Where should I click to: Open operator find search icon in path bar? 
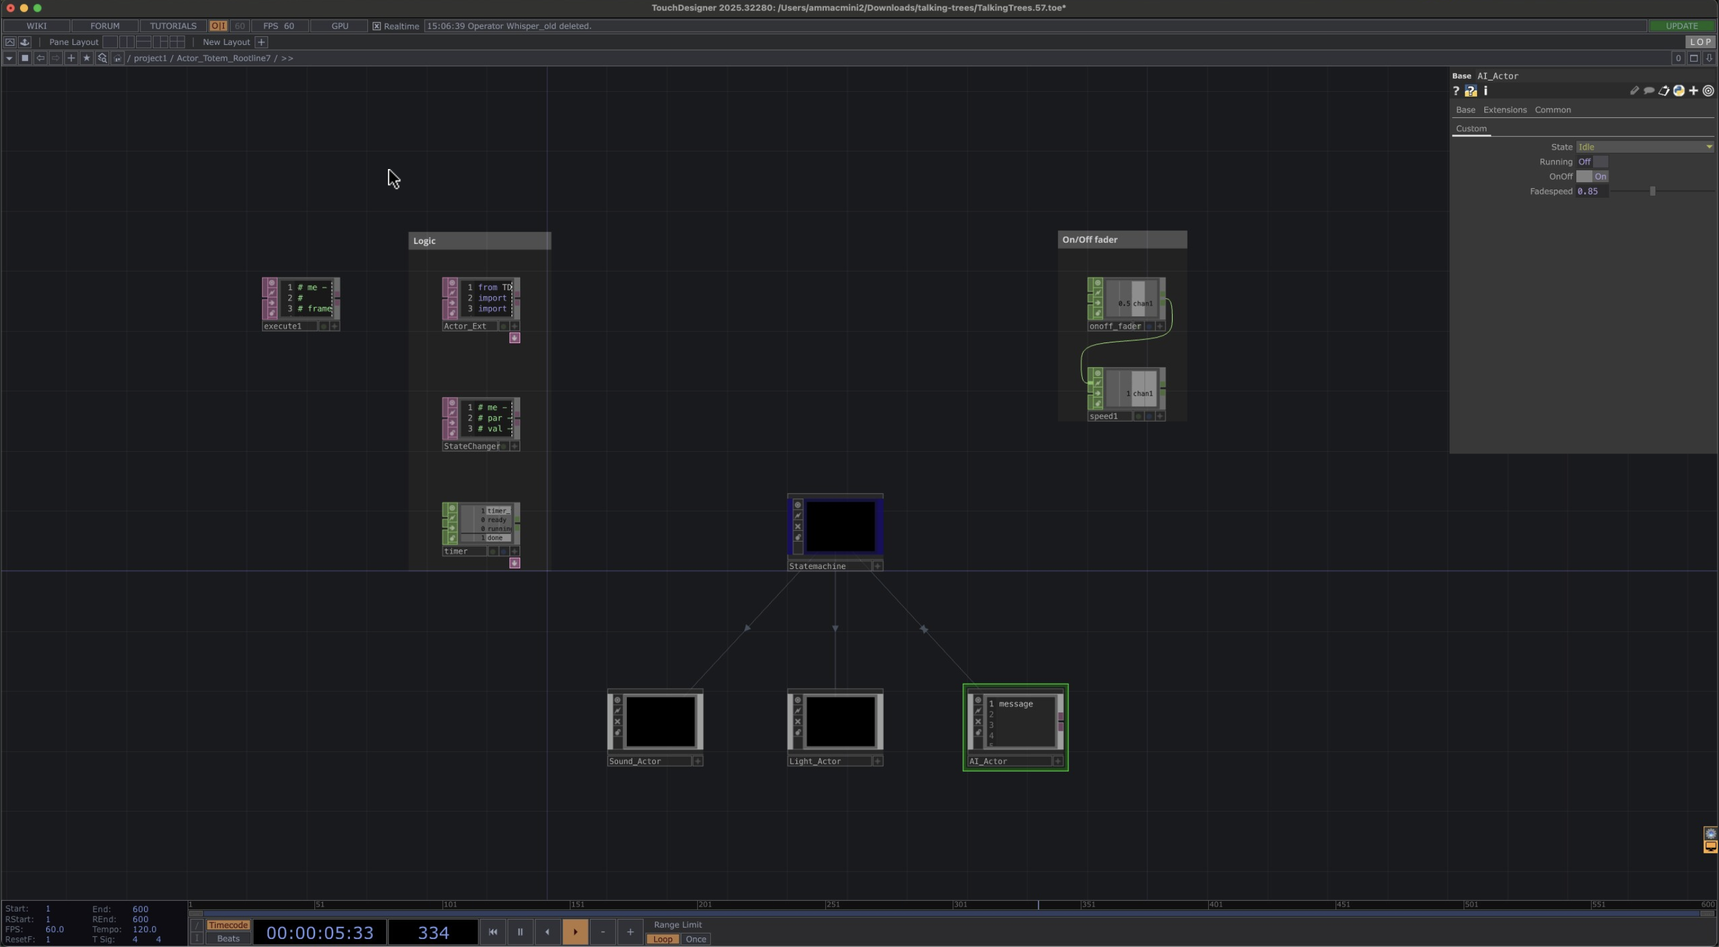click(x=102, y=58)
